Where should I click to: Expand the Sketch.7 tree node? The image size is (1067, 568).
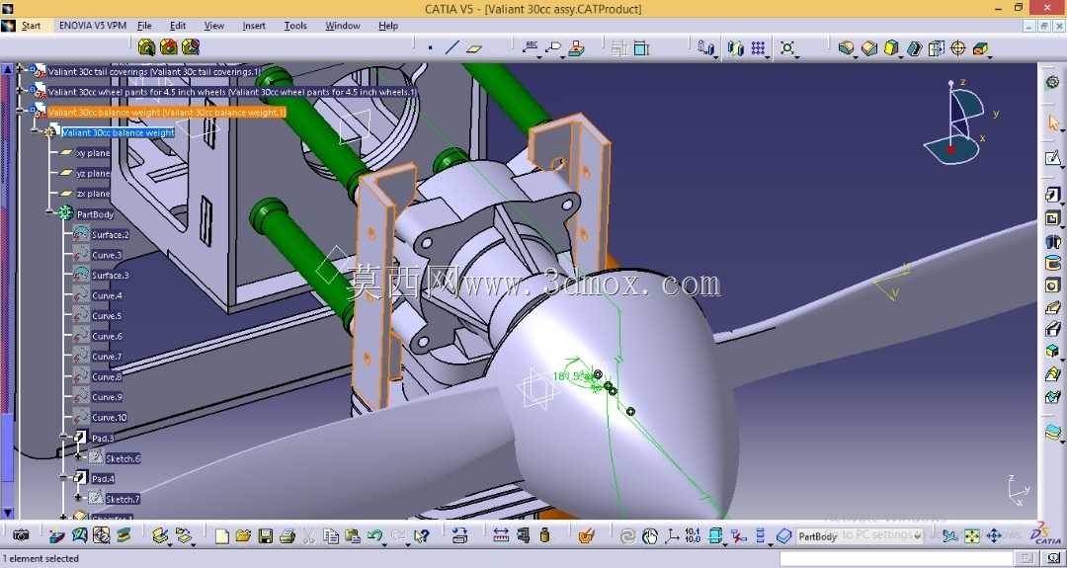[x=78, y=498]
